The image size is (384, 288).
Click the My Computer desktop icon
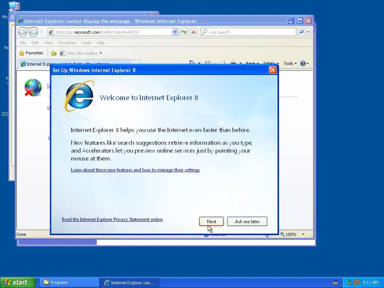tap(14, 6)
